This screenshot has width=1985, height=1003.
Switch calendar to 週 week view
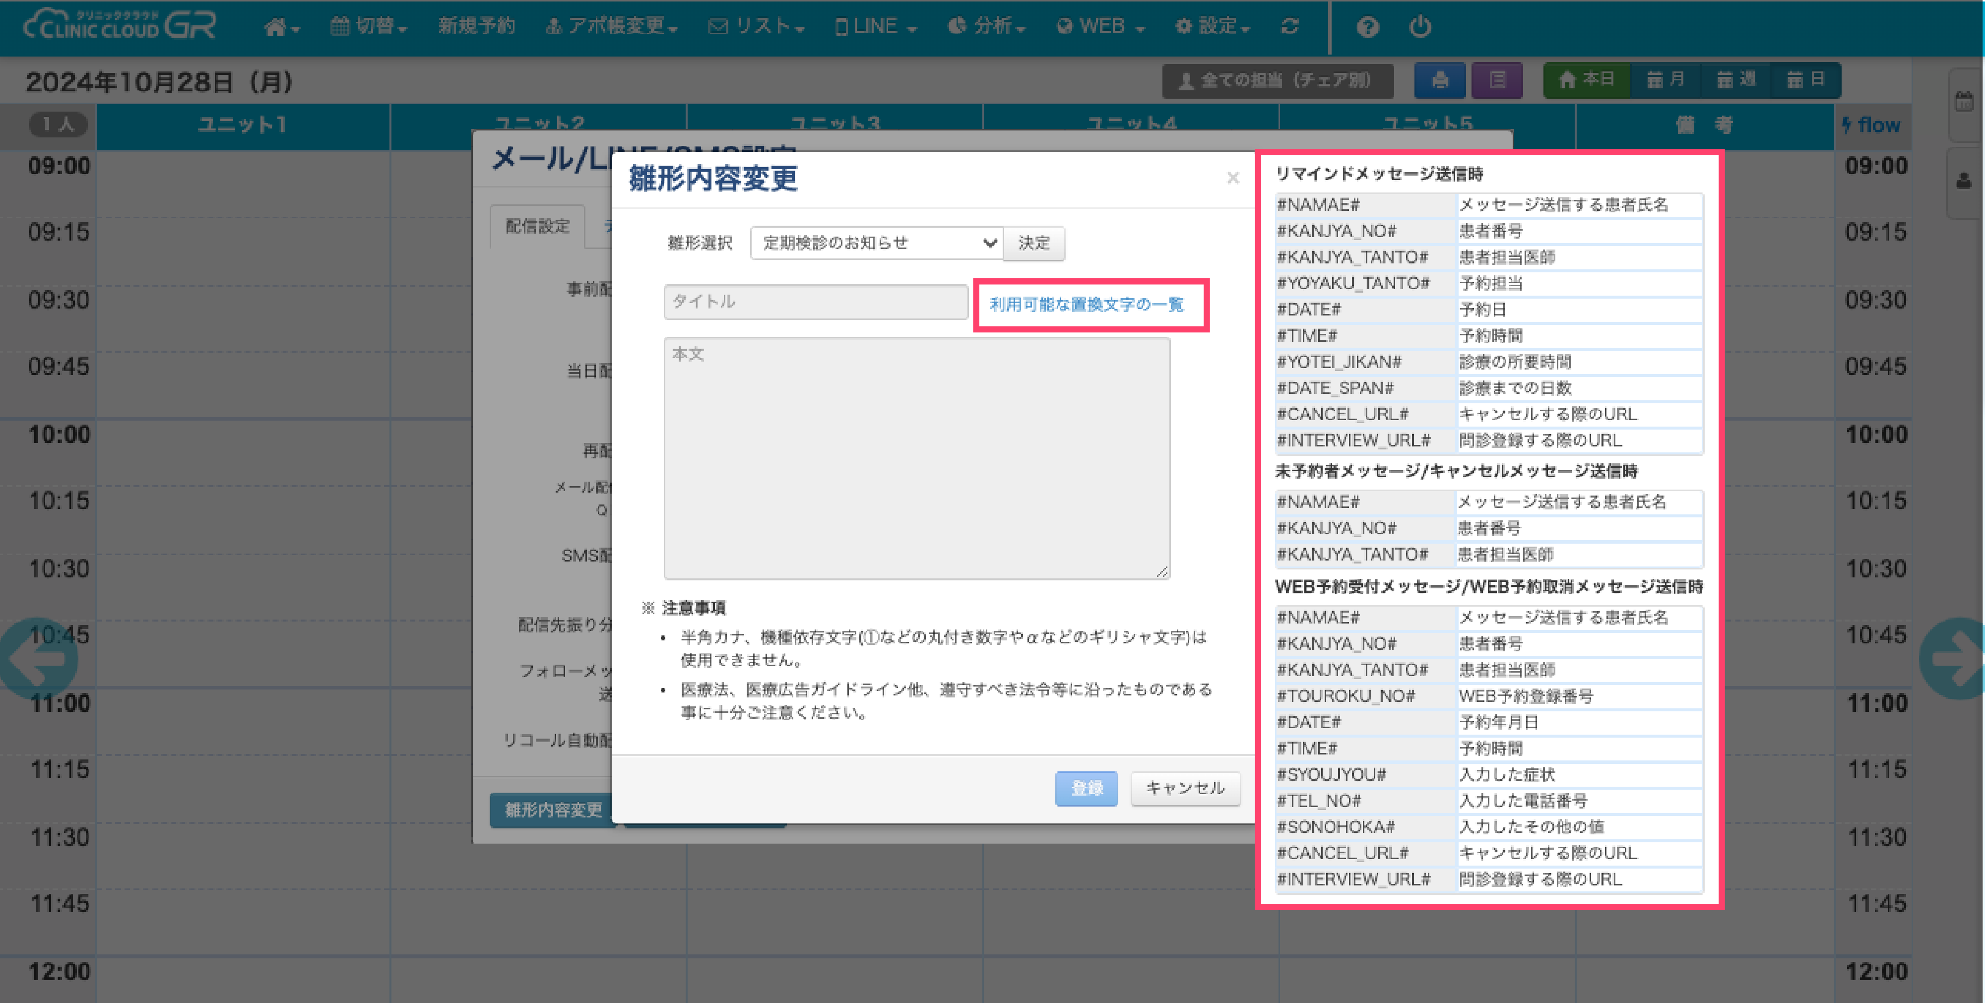tap(1736, 80)
